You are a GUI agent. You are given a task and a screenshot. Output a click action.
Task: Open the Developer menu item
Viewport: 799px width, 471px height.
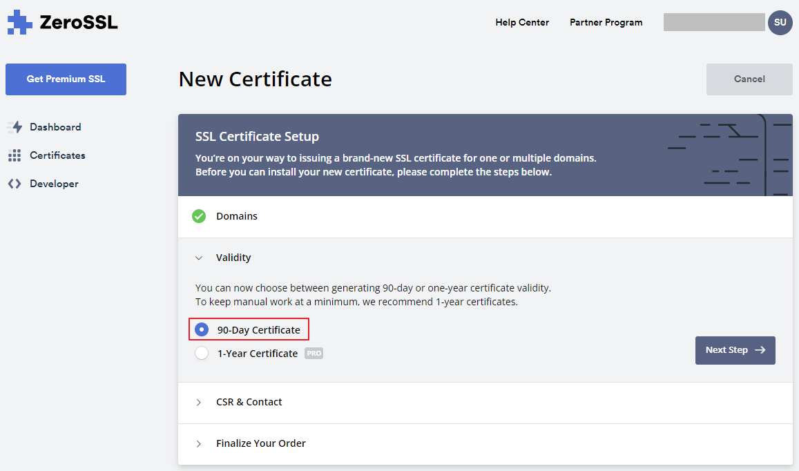click(x=44, y=184)
